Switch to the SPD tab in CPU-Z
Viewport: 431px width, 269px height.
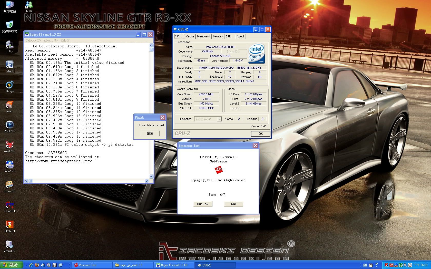[228, 36]
